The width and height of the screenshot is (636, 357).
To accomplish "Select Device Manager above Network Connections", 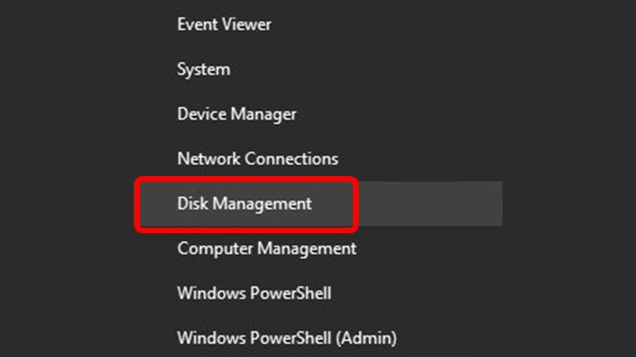I will (237, 114).
